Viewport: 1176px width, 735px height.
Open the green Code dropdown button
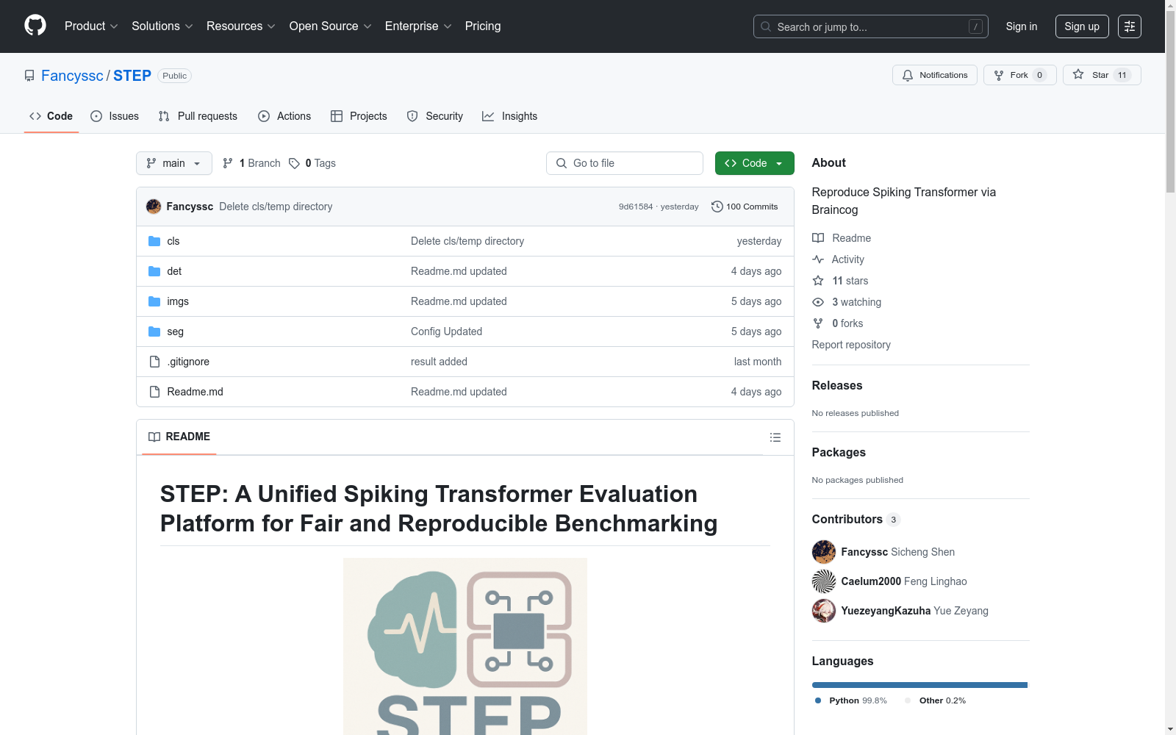pyautogui.click(x=754, y=163)
